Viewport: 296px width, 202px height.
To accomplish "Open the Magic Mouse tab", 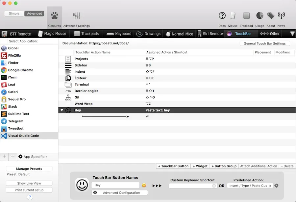I will click(x=52, y=34).
